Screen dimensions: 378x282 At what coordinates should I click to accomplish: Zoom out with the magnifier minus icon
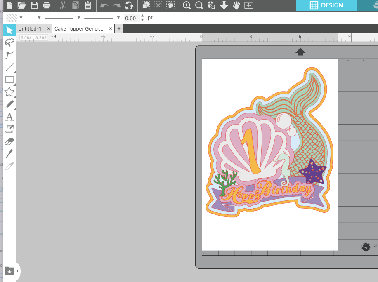[199, 5]
